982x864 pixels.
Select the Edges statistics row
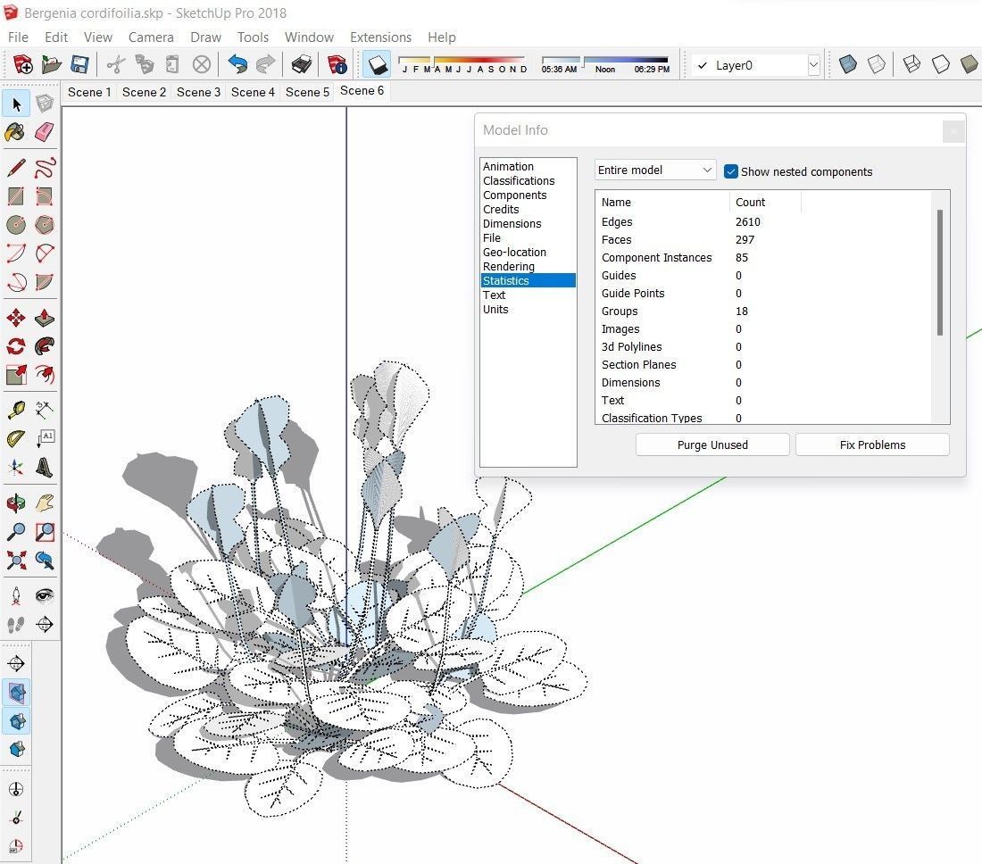764,221
